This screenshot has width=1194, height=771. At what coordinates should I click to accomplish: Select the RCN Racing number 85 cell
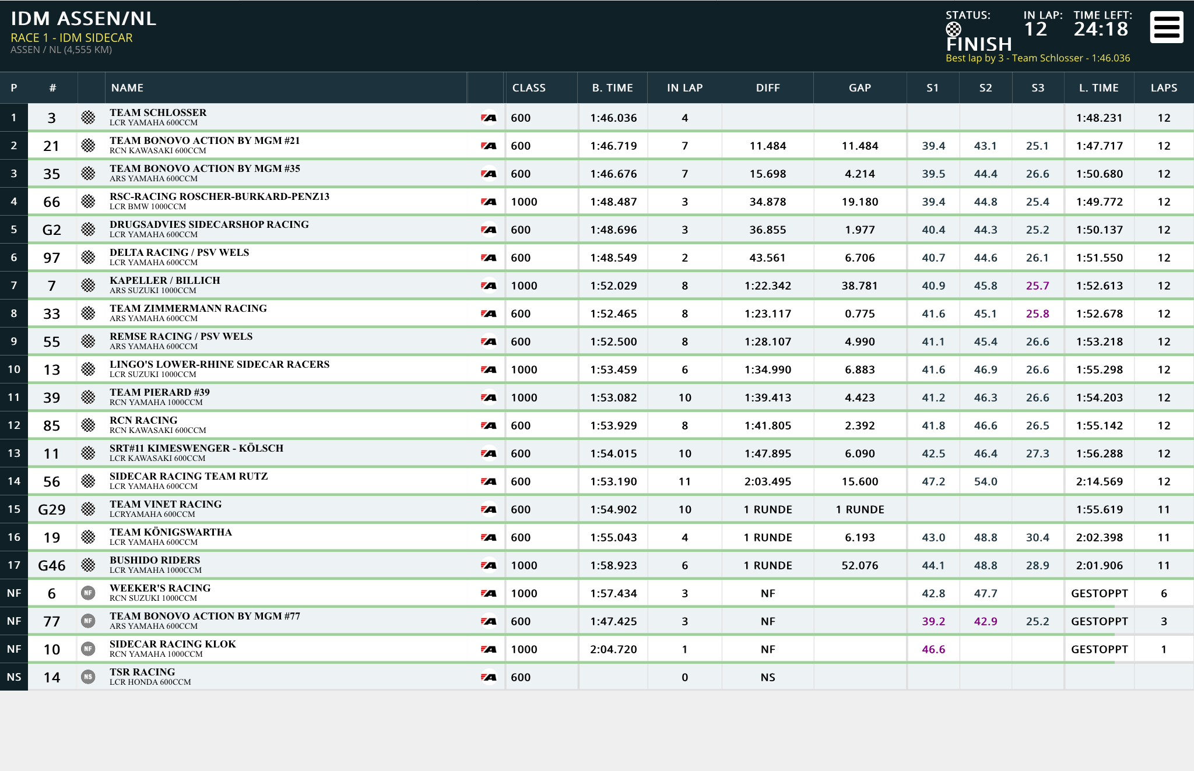(x=52, y=425)
